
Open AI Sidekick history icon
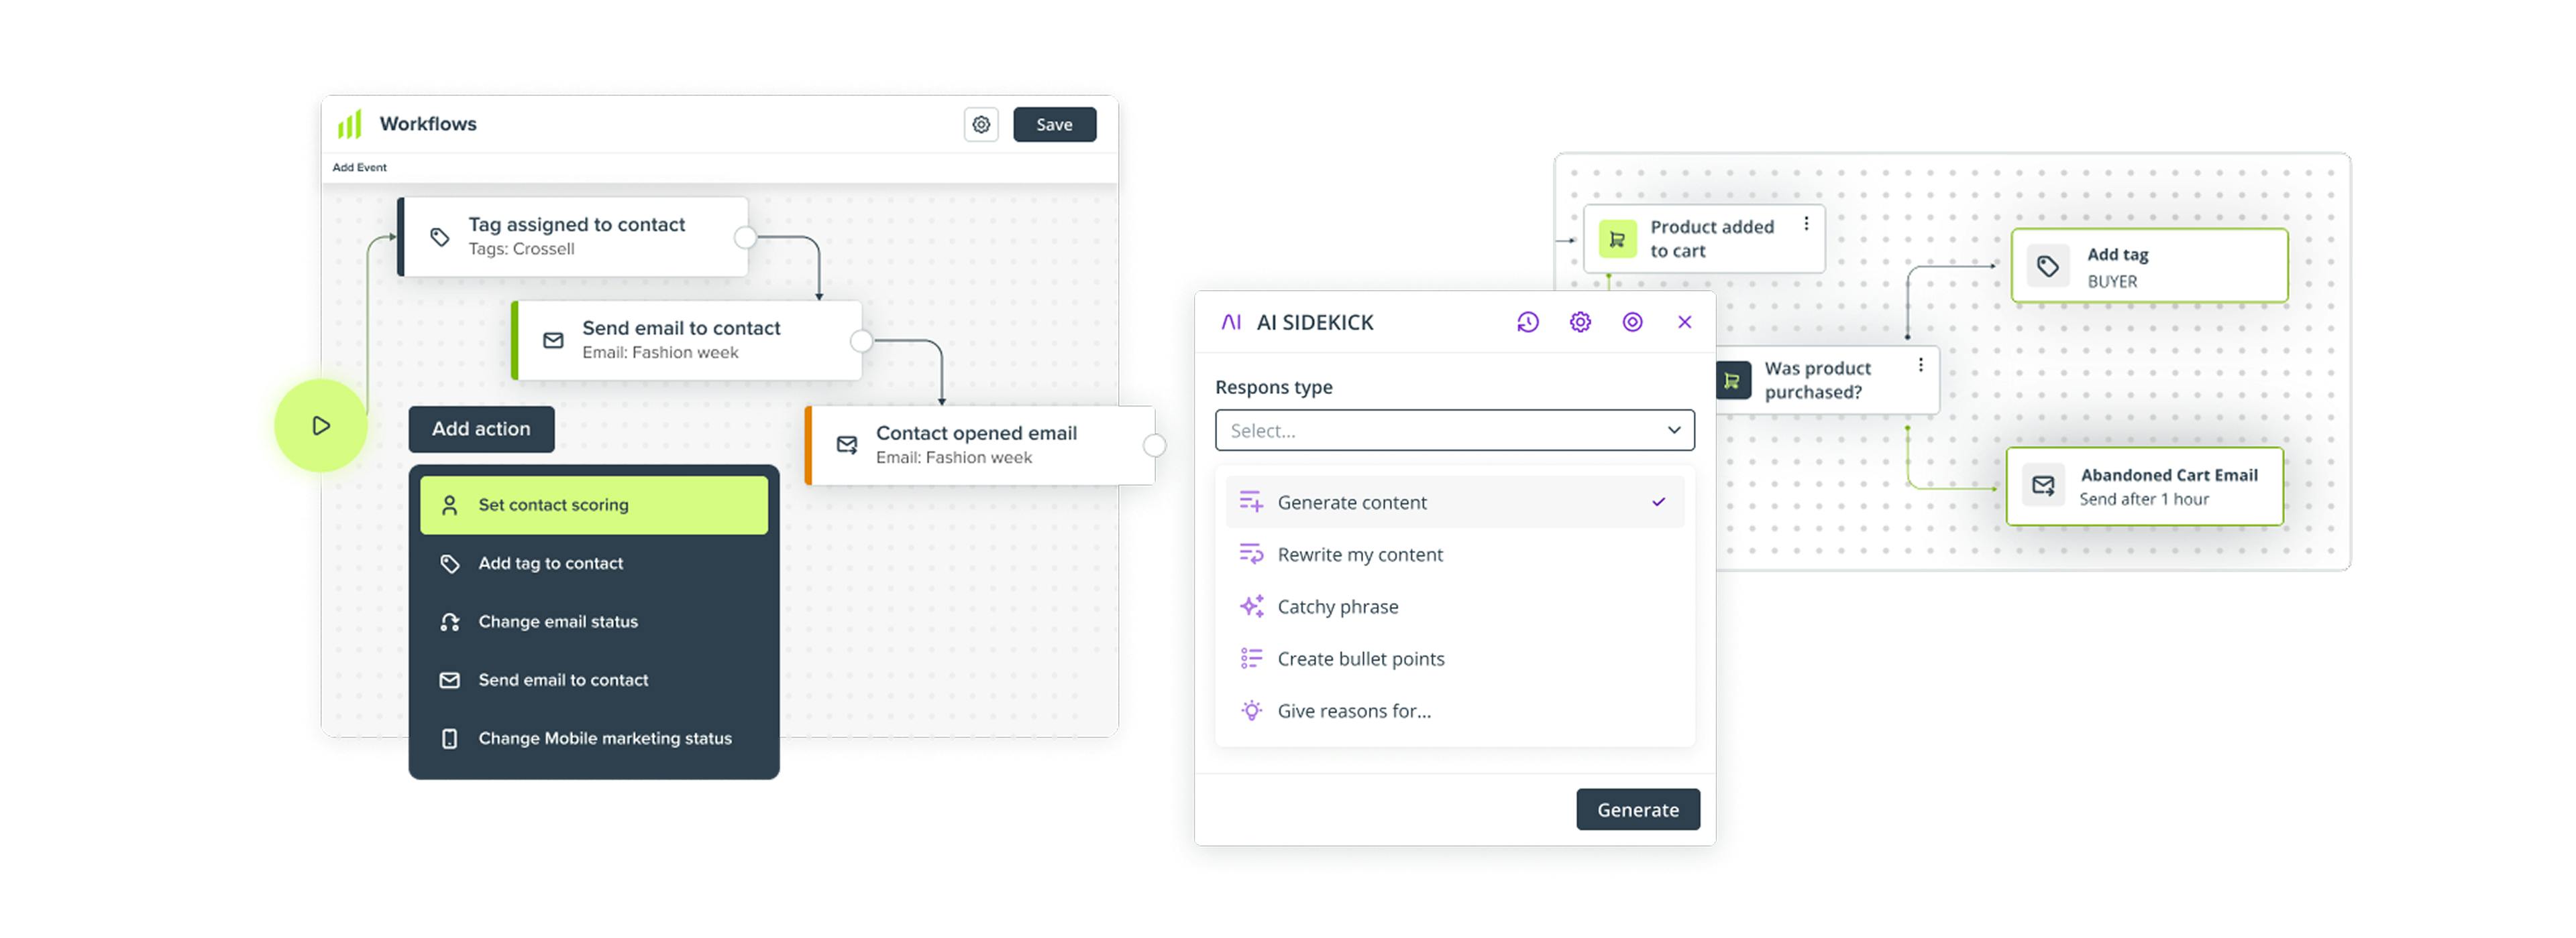coord(1527,322)
